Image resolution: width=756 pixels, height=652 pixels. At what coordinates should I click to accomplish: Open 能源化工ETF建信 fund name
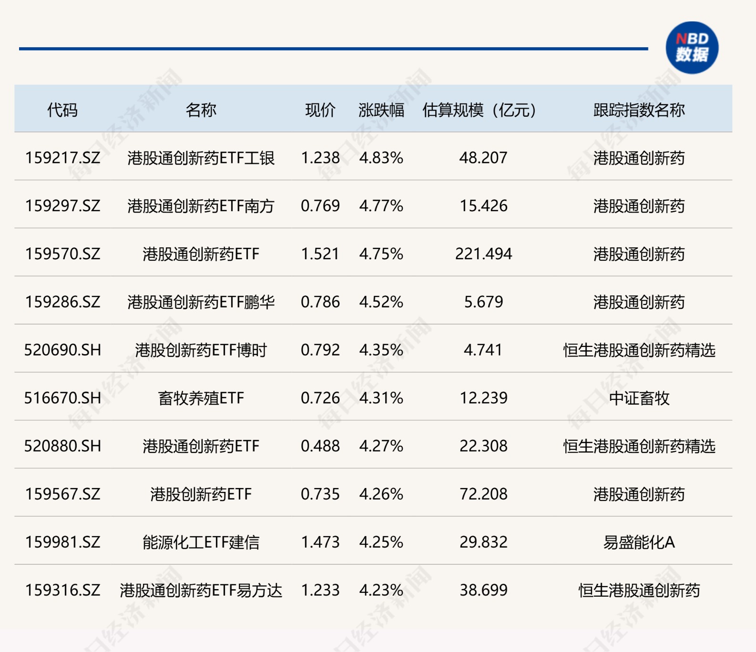tap(201, 542)
